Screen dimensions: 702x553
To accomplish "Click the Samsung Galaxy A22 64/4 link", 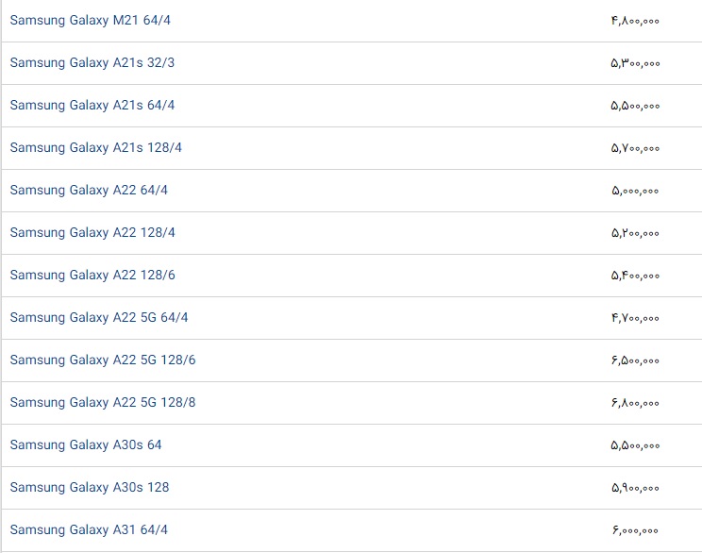I will 89,190.
